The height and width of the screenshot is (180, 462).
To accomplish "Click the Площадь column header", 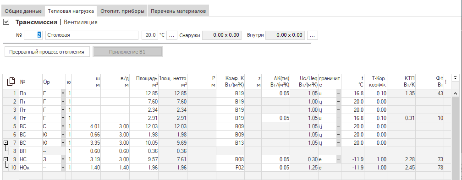I will pos(144,82).
